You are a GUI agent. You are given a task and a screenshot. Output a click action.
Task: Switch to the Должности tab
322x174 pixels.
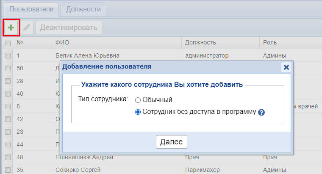[x=83, y=8]
